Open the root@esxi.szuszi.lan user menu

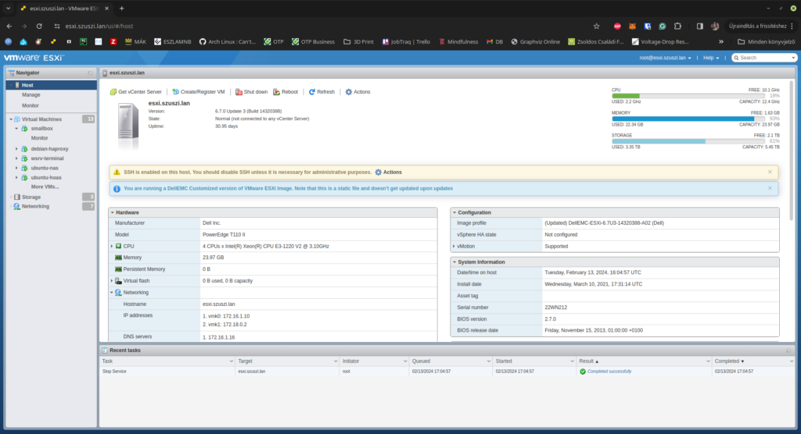(x=665, y=58)
